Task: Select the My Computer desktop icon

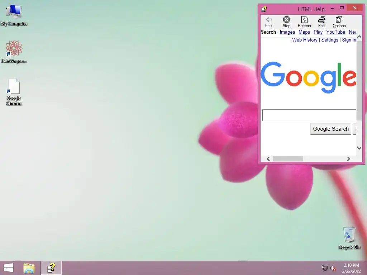Action: [14, 15]
